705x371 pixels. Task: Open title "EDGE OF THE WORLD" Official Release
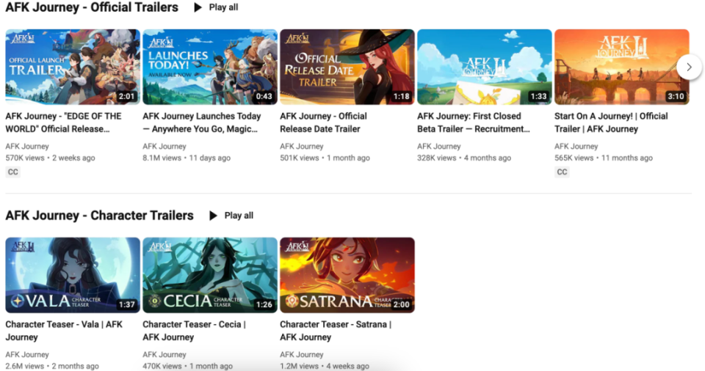(x=63, y=122)
